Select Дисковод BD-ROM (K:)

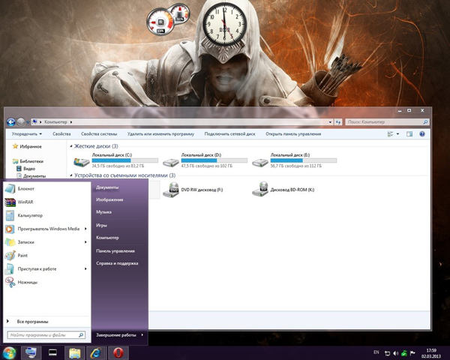click(283, 190)
